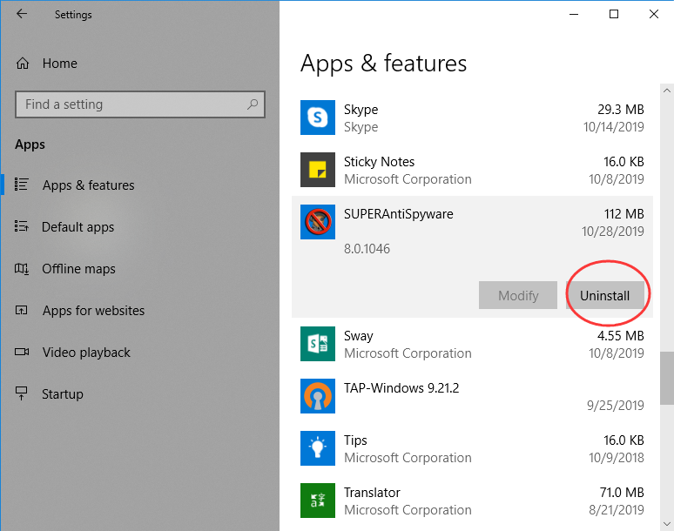The image size is (674, 531).
Task: Open Offline maps section
Action: 78,269
